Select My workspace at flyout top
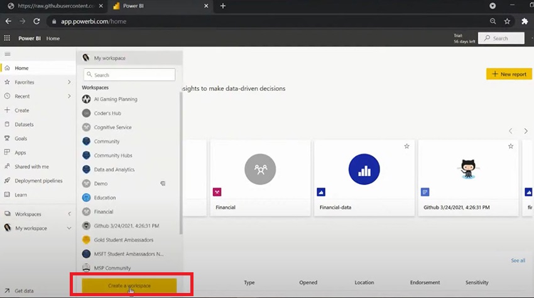The width and height of the screenshot is (534, 298). click(x=129, y=58)
